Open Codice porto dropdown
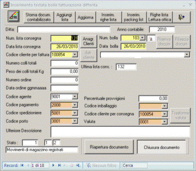 click(74, 121)
